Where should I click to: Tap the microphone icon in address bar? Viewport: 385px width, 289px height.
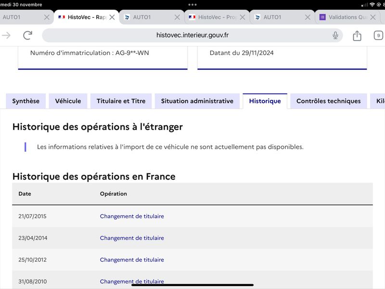coord(335,35)
